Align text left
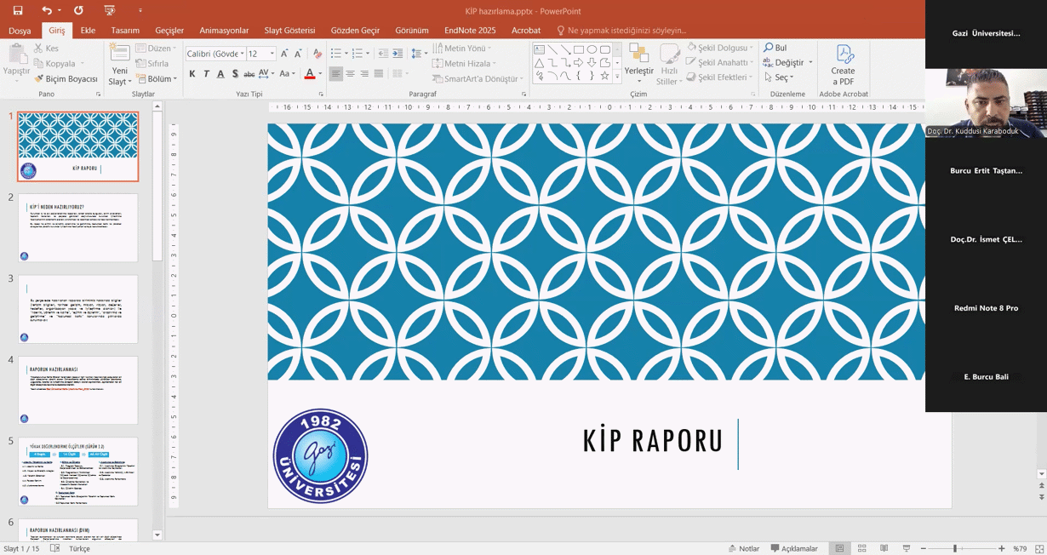The width and height of the screenshot is (1047, 555). pos(335,74)
